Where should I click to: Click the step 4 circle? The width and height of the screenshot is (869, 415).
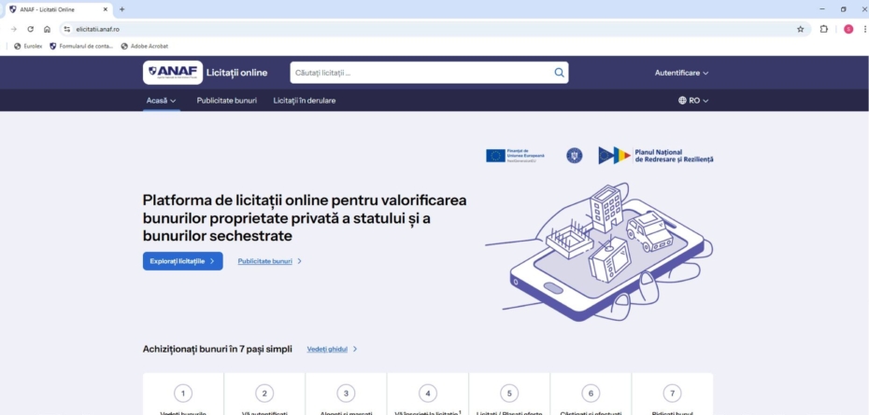(x=428, y=394)
